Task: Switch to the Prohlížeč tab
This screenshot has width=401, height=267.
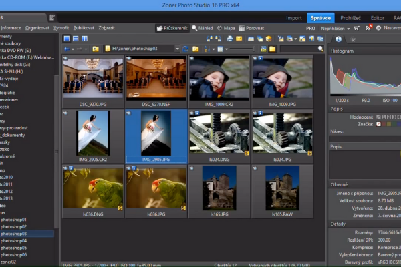Action: tap(350, 18)
